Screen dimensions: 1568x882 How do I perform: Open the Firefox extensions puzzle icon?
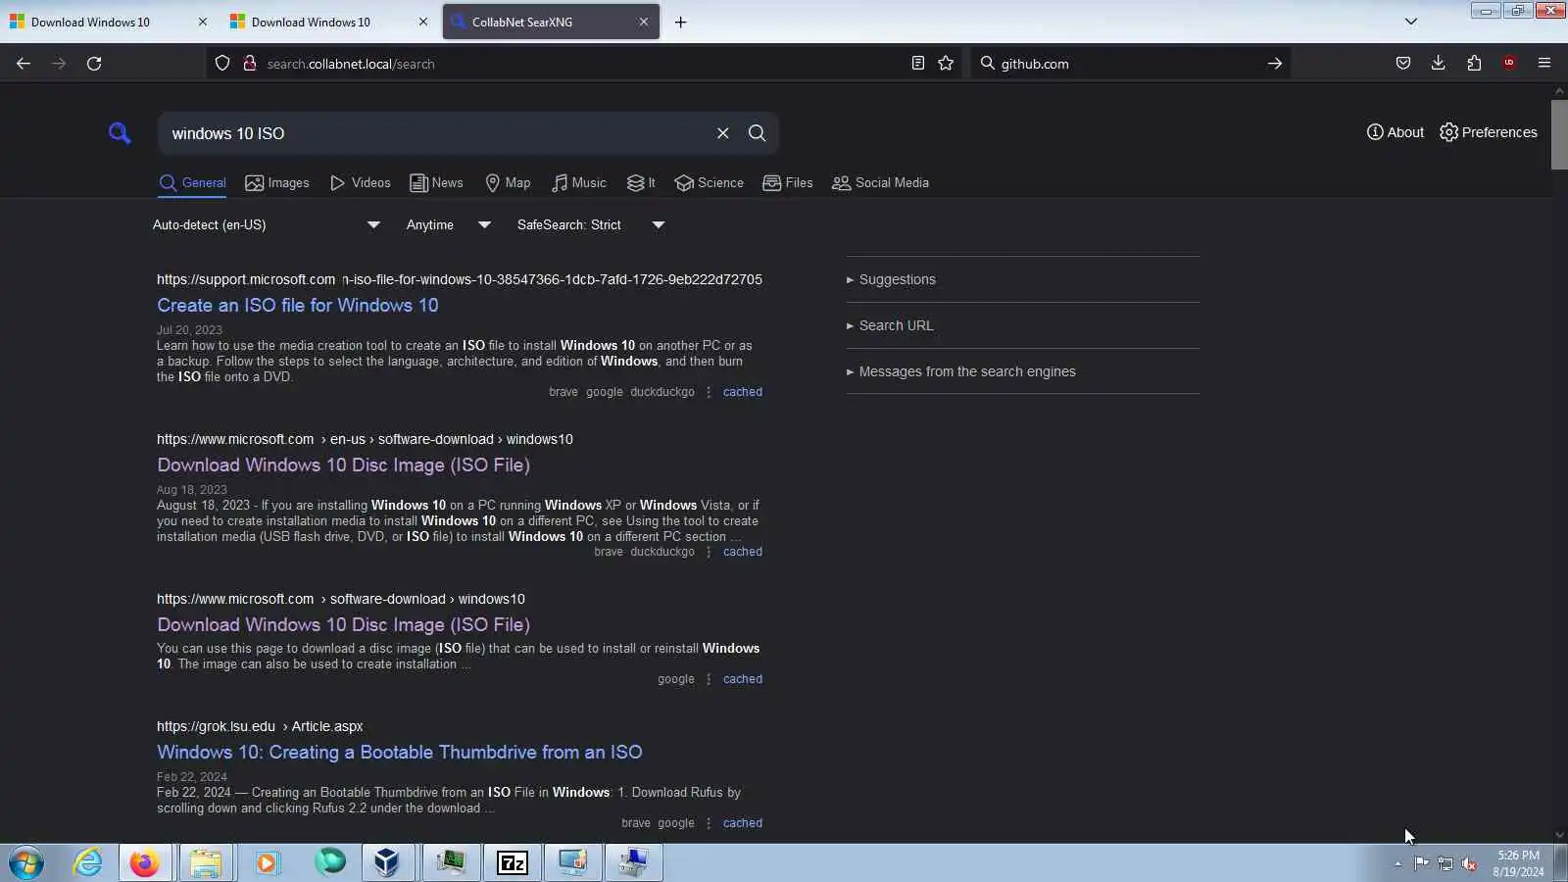[1474, 64]
